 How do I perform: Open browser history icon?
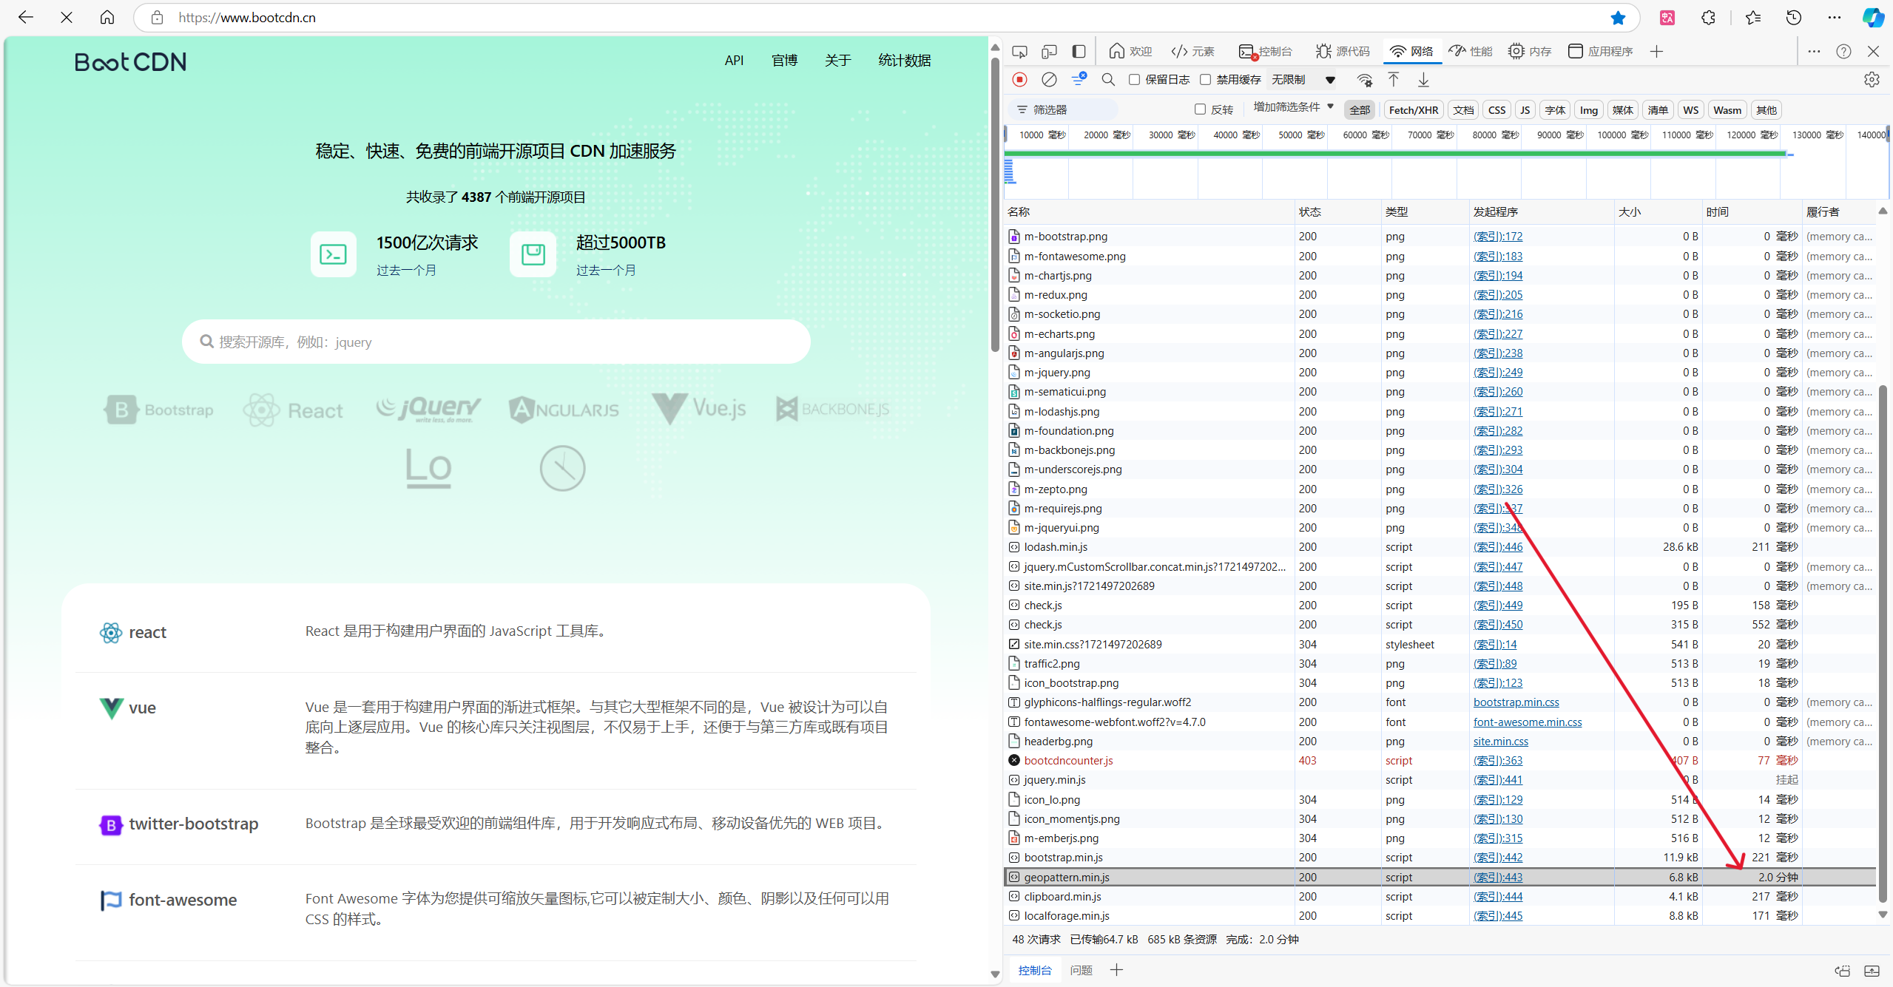point(1793,18)
